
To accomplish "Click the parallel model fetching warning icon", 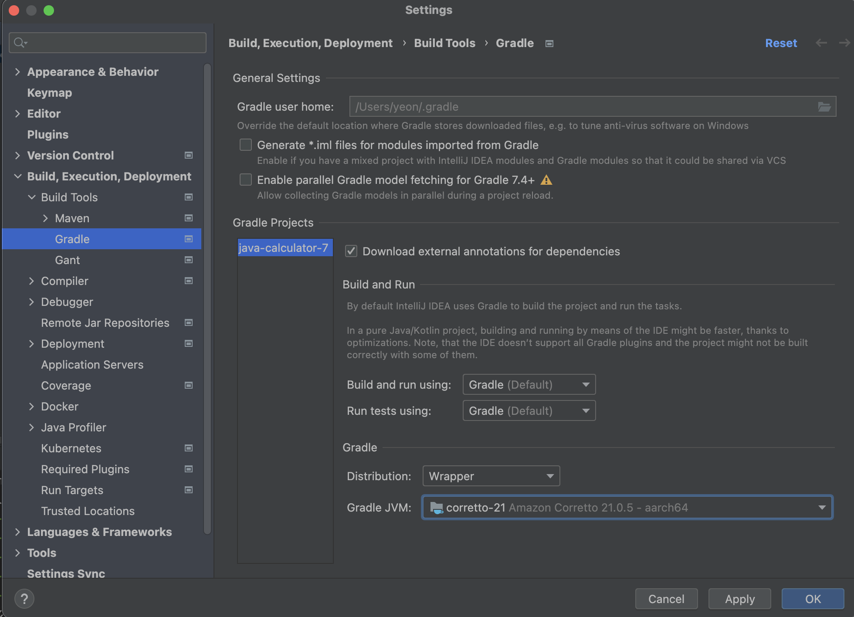I will (546, 180).
